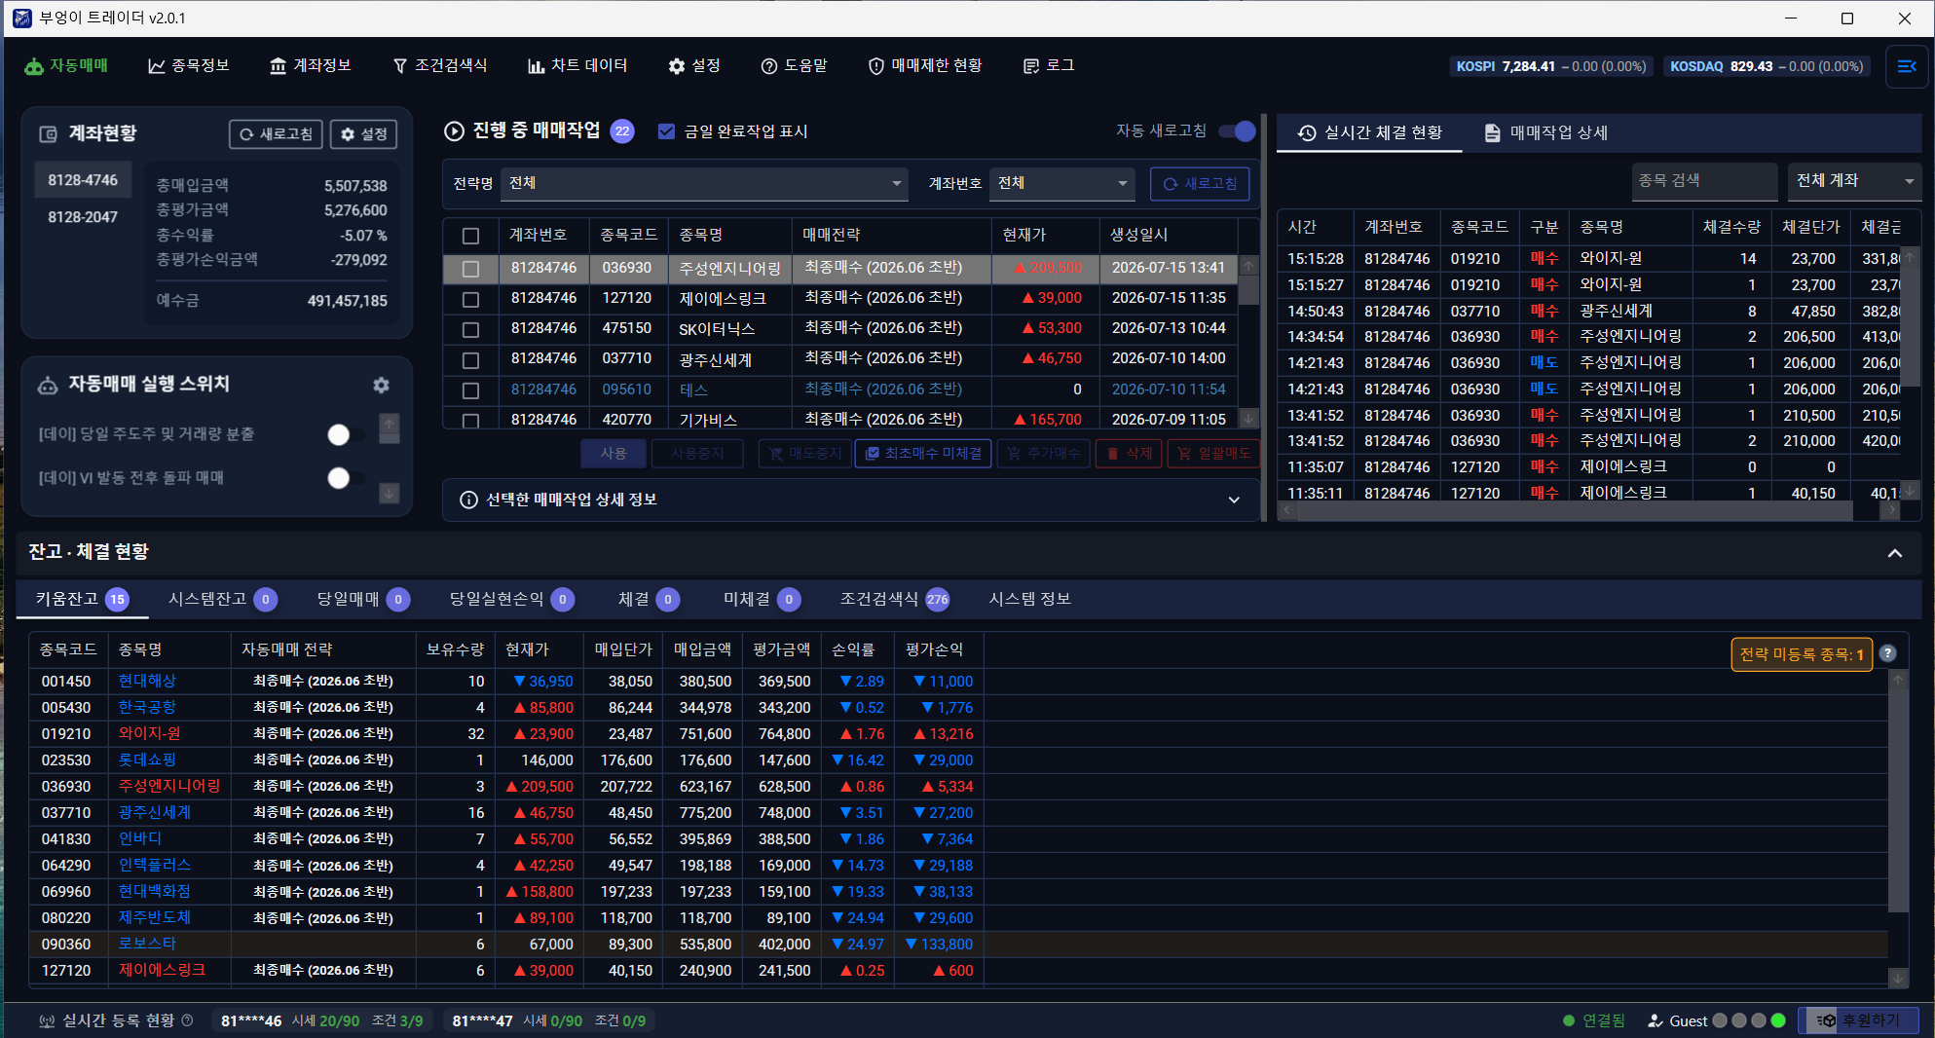Switch to the 매매작업 상세 tab
The image size is (1935, 1038).
[x=1544, y=132]
